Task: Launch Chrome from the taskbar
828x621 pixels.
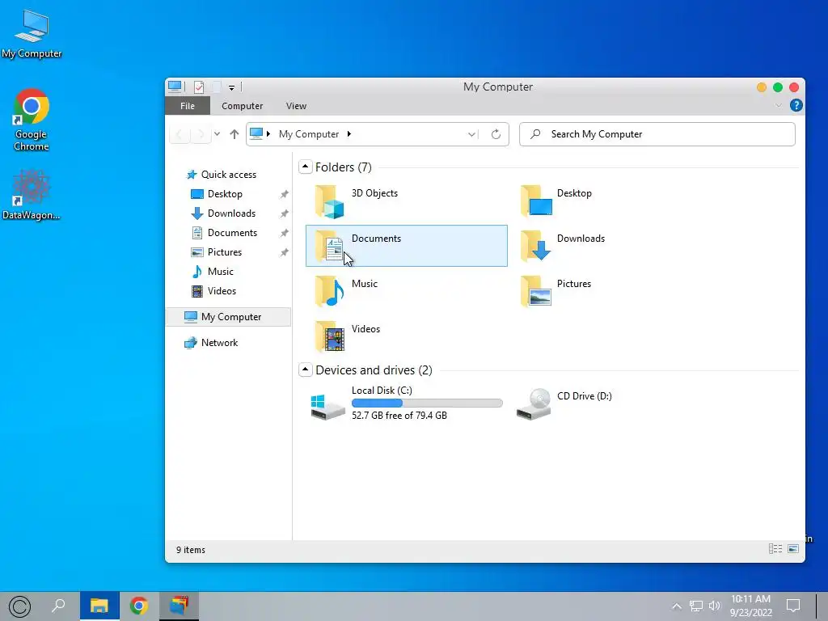Action: point(139,606)
